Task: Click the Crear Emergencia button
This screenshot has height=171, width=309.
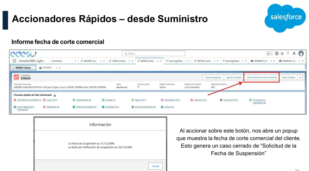Action: (213, 78)
